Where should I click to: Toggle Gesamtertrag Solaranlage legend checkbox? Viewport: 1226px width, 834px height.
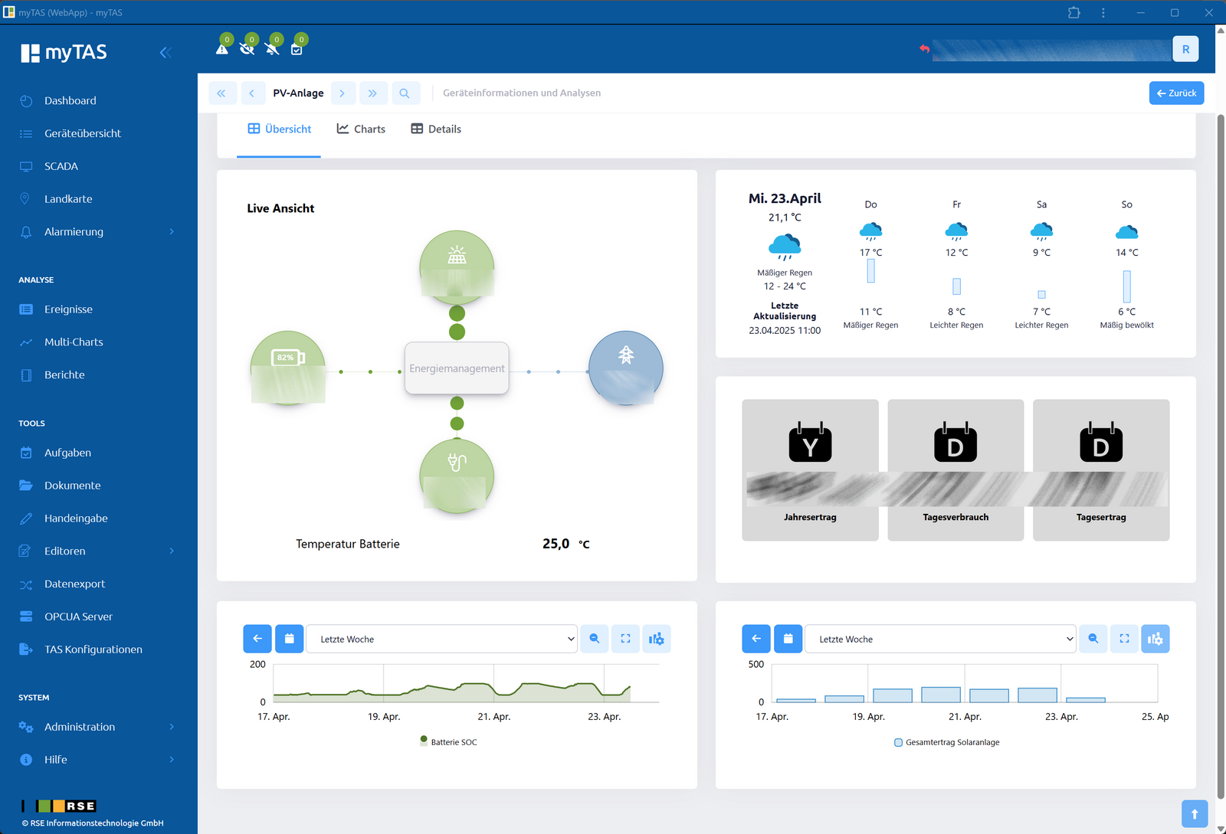click(898, 742)
